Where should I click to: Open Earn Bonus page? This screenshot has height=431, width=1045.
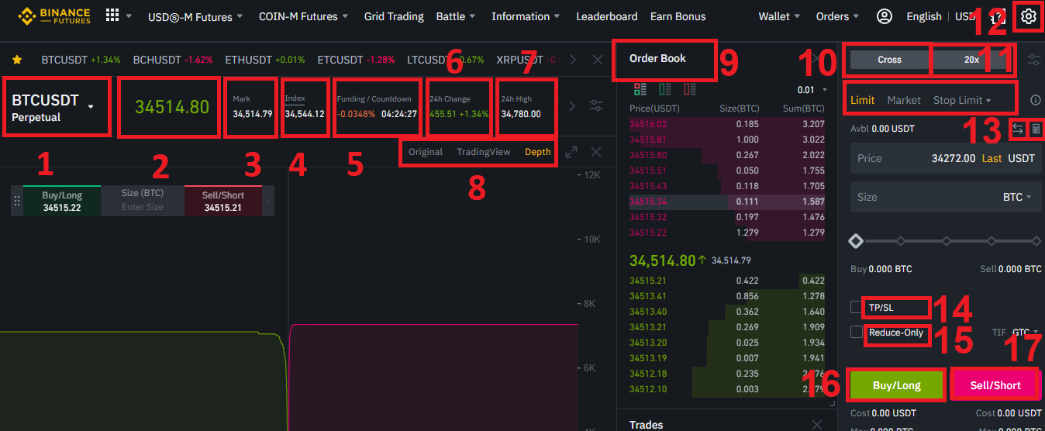[x=678, y=16]
